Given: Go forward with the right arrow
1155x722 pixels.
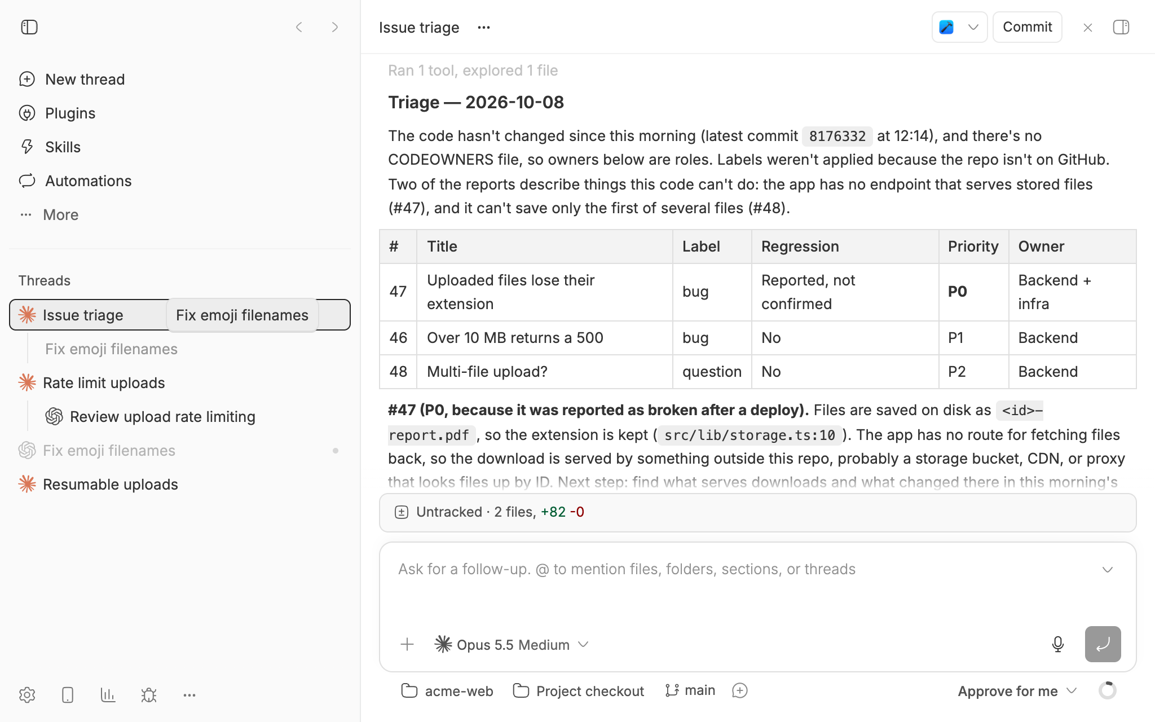Looking at the screenshot, I should point(335,27).
